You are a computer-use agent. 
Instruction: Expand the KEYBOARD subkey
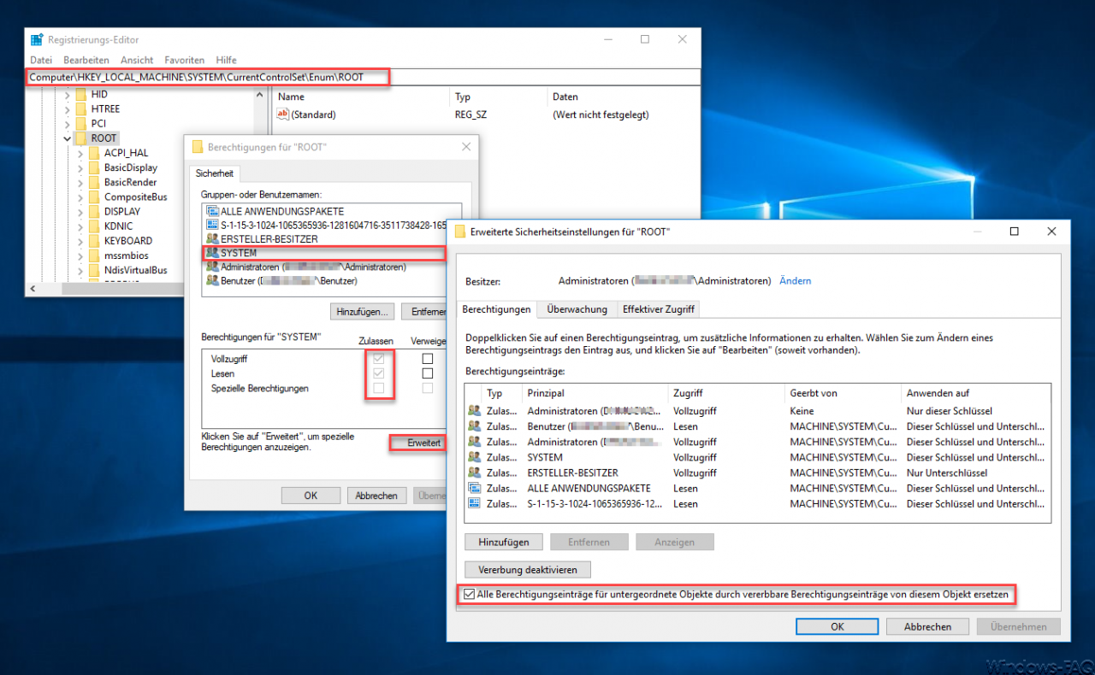click(x=80, y=240)
